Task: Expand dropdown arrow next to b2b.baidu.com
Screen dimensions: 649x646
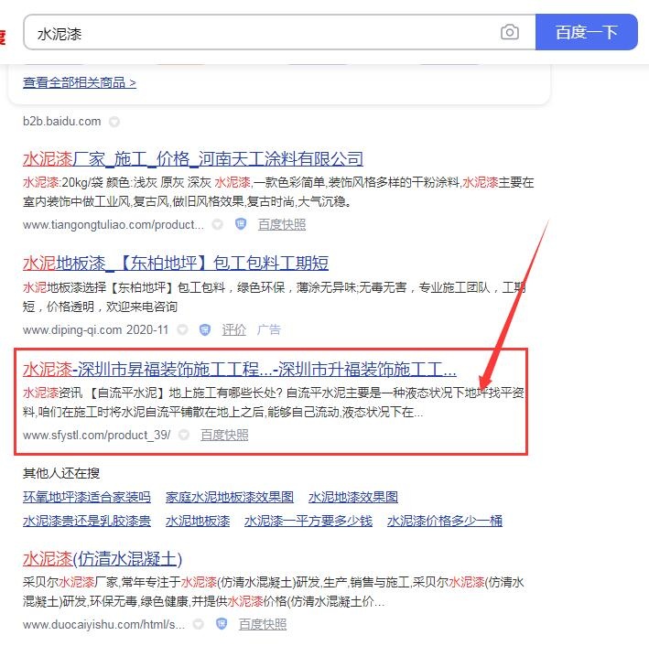Action: 114,121
